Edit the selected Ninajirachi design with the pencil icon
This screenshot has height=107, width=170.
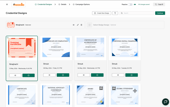(x=78, y=25)
